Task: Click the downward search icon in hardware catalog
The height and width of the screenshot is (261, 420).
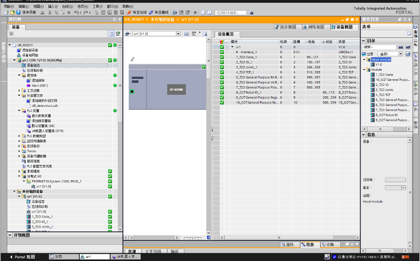Action: 401,47
